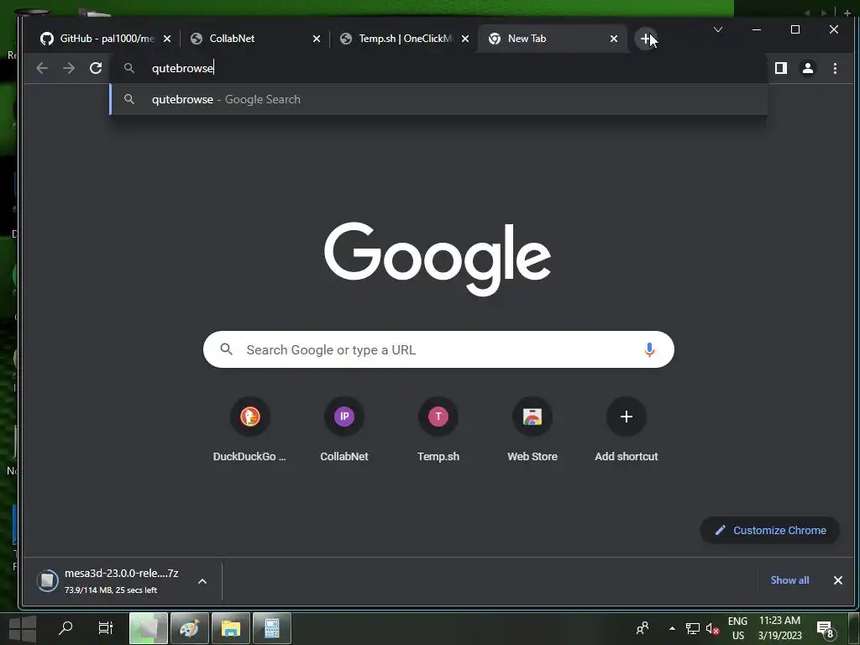860x645 pixels.
Task: Start voice search with microphone icon
Action: click(x=649, y=349)
